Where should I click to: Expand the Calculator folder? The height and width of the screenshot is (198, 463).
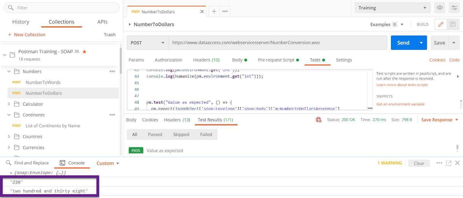pyautogui.click(x=9, y=104)
